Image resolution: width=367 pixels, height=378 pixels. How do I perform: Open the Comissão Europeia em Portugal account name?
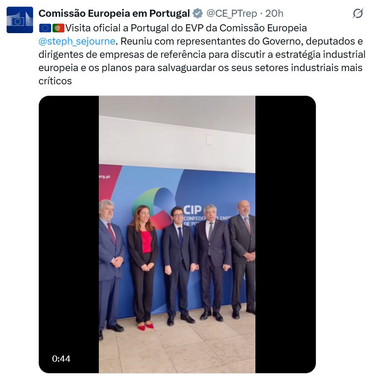coord(114,14)
